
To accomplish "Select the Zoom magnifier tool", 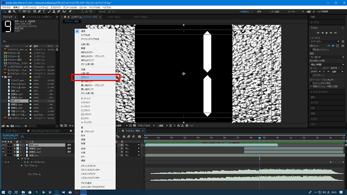I will click(14, 11).
